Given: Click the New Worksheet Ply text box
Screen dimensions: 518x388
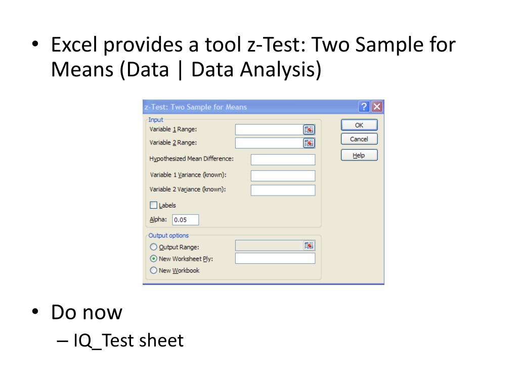Looking at the screenshot, I should (x=275, y=258).
